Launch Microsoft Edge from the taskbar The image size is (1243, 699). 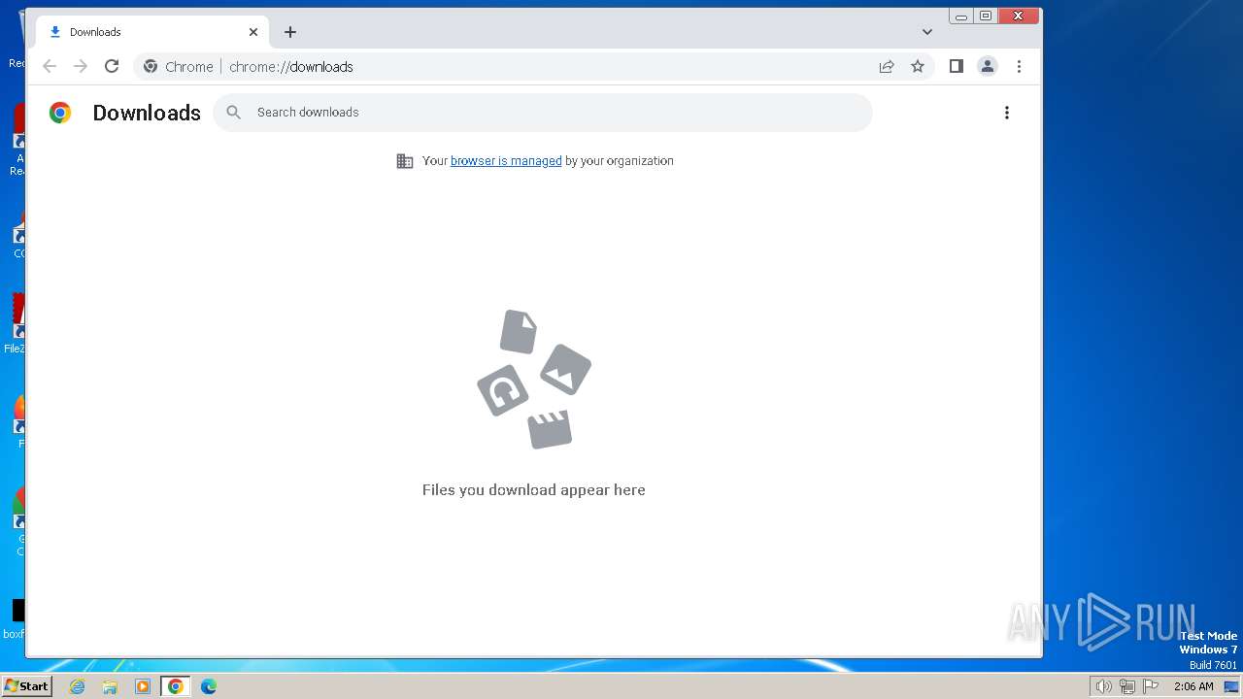click(x=209, y=686)
